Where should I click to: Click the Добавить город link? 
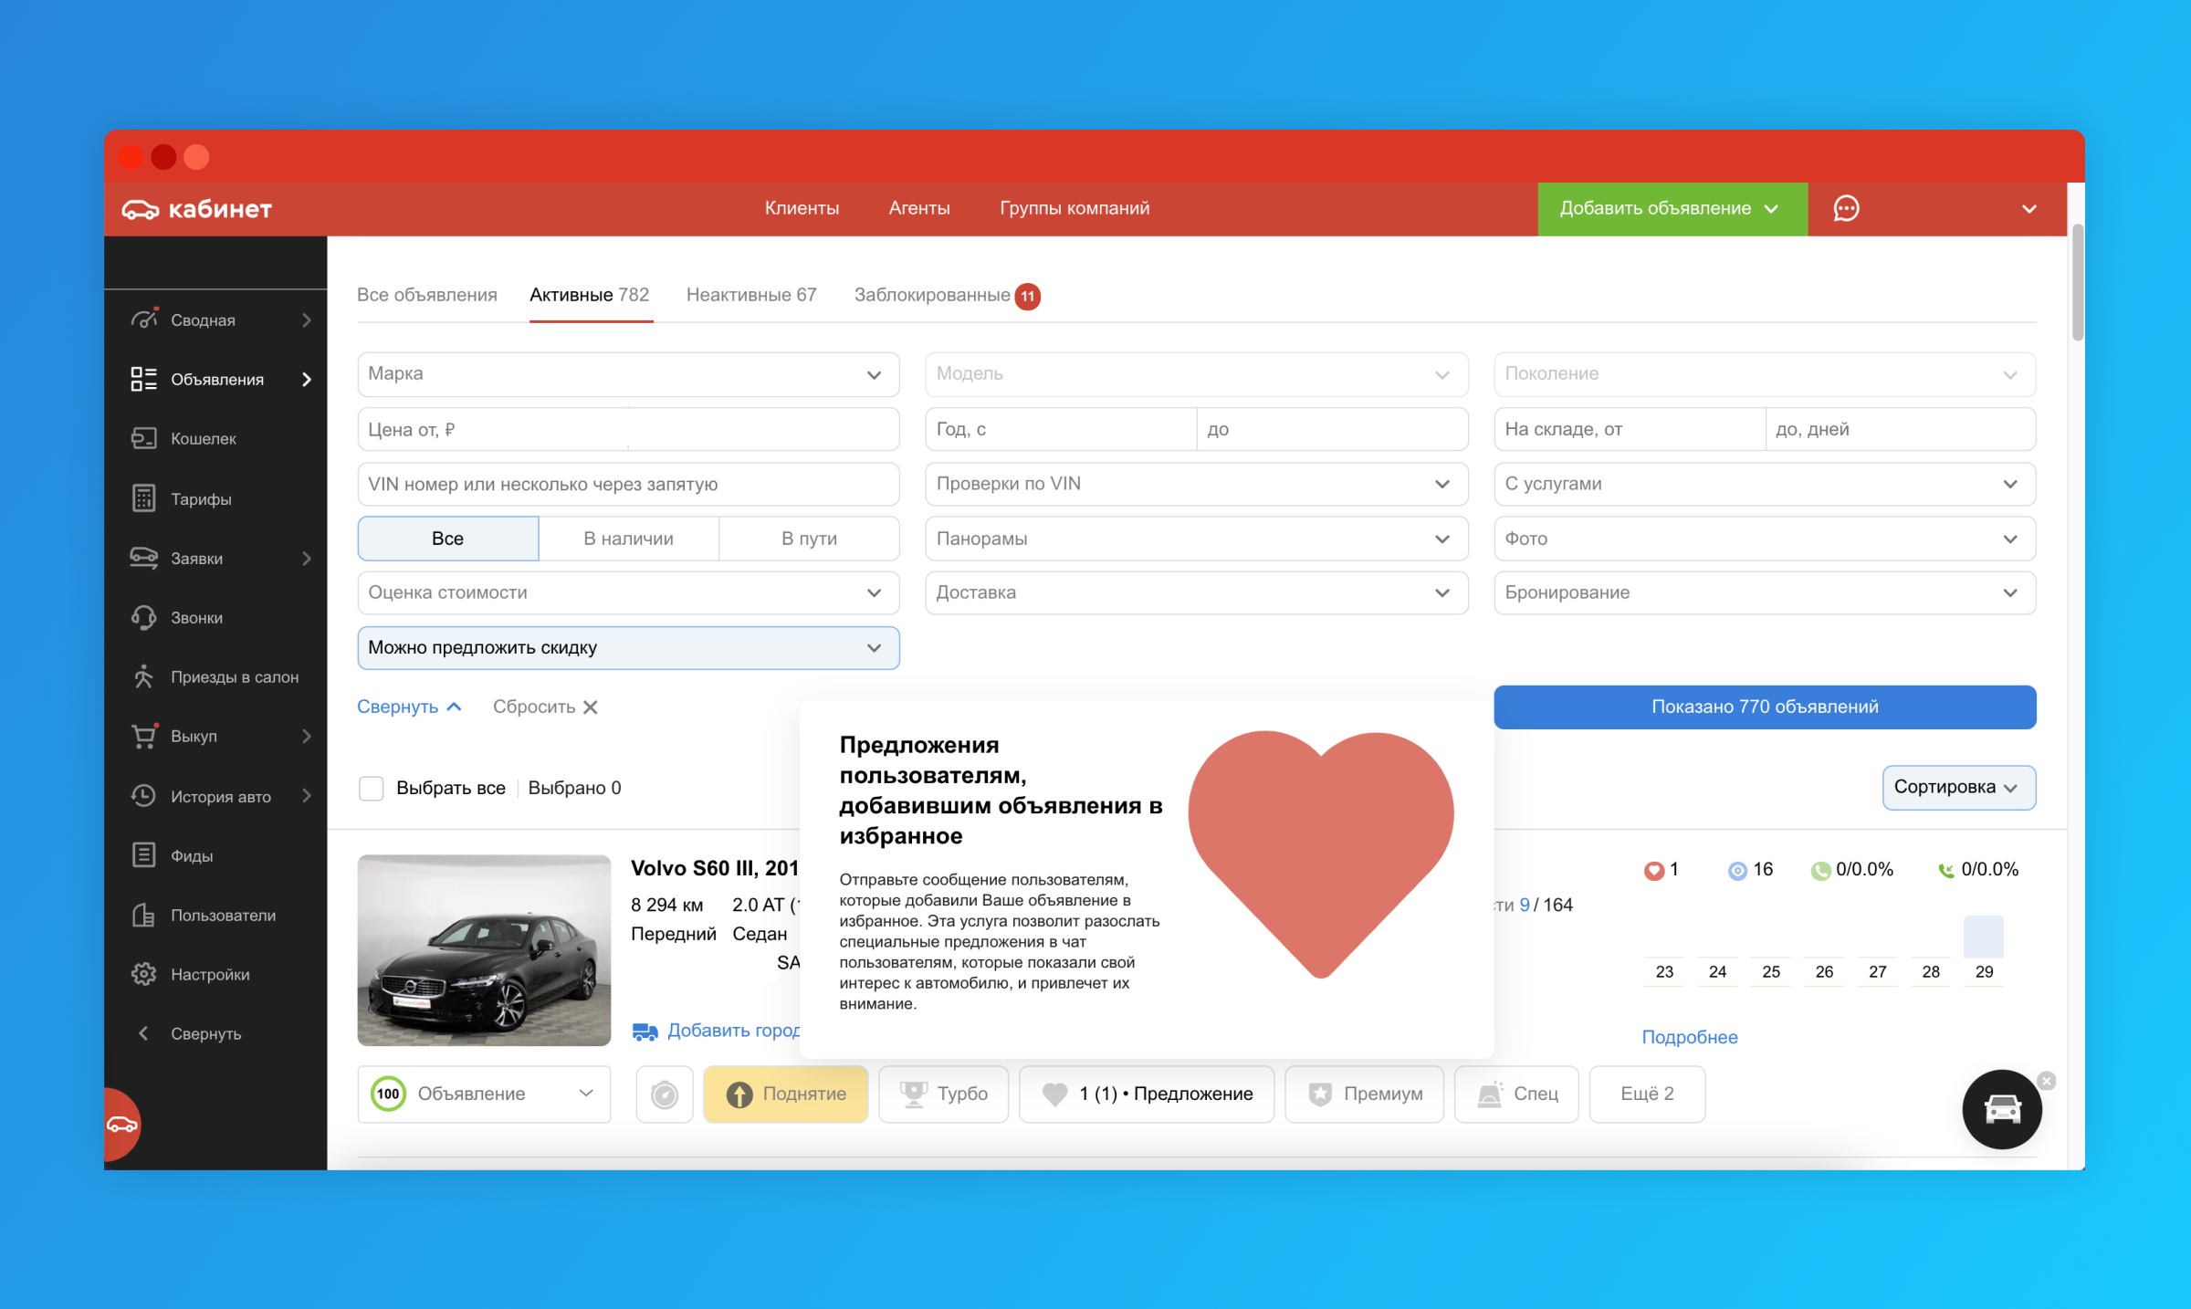point(734,1031)
